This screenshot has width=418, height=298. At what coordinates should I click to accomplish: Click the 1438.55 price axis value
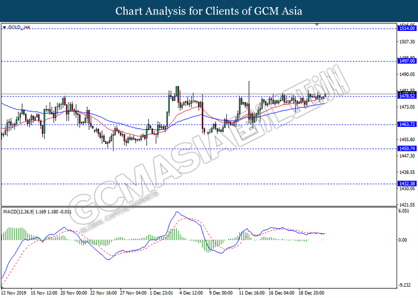click(x=407, y=172)
